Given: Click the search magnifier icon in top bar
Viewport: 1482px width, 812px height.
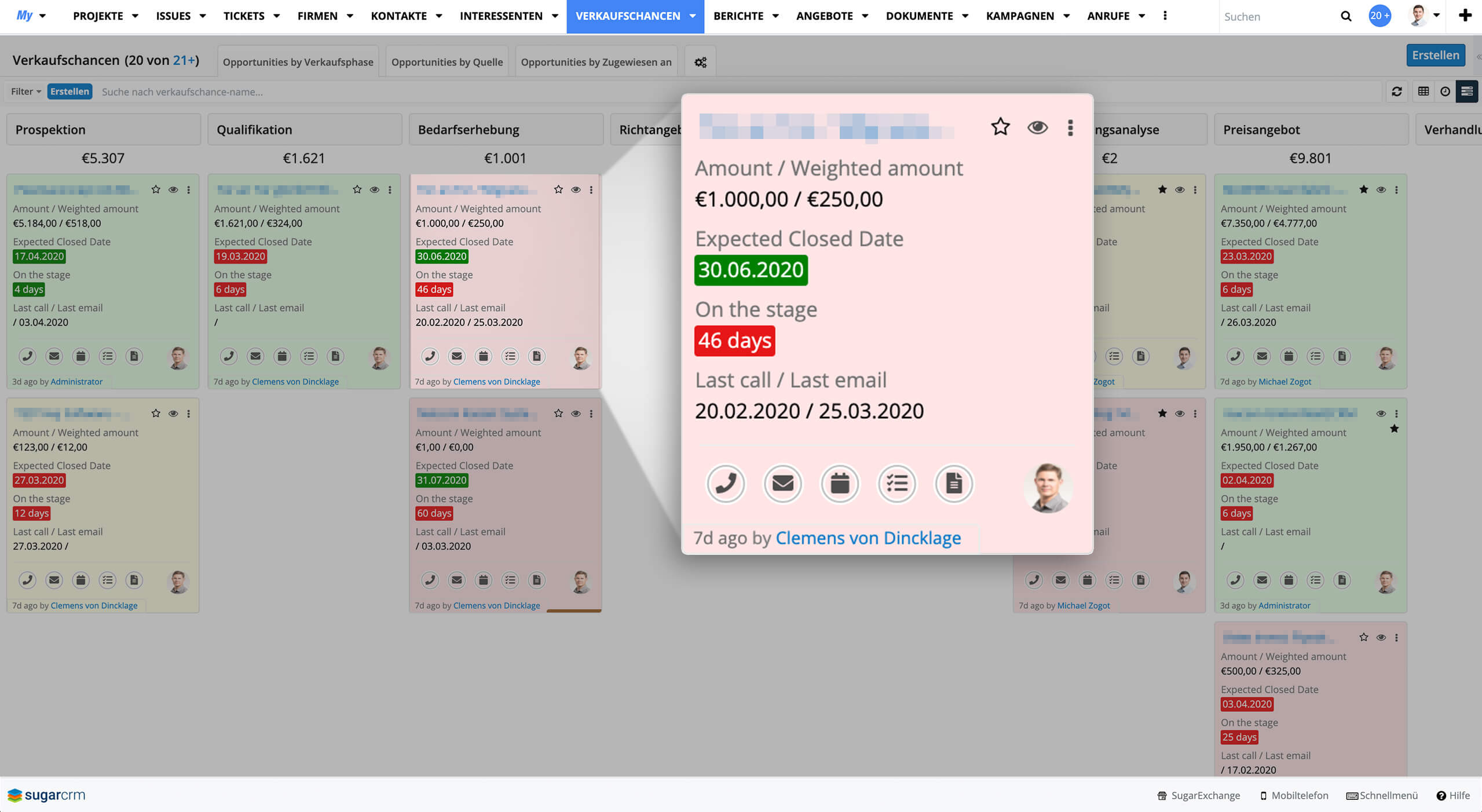Looking at the screenshot, I should (x=1346, y=16).
